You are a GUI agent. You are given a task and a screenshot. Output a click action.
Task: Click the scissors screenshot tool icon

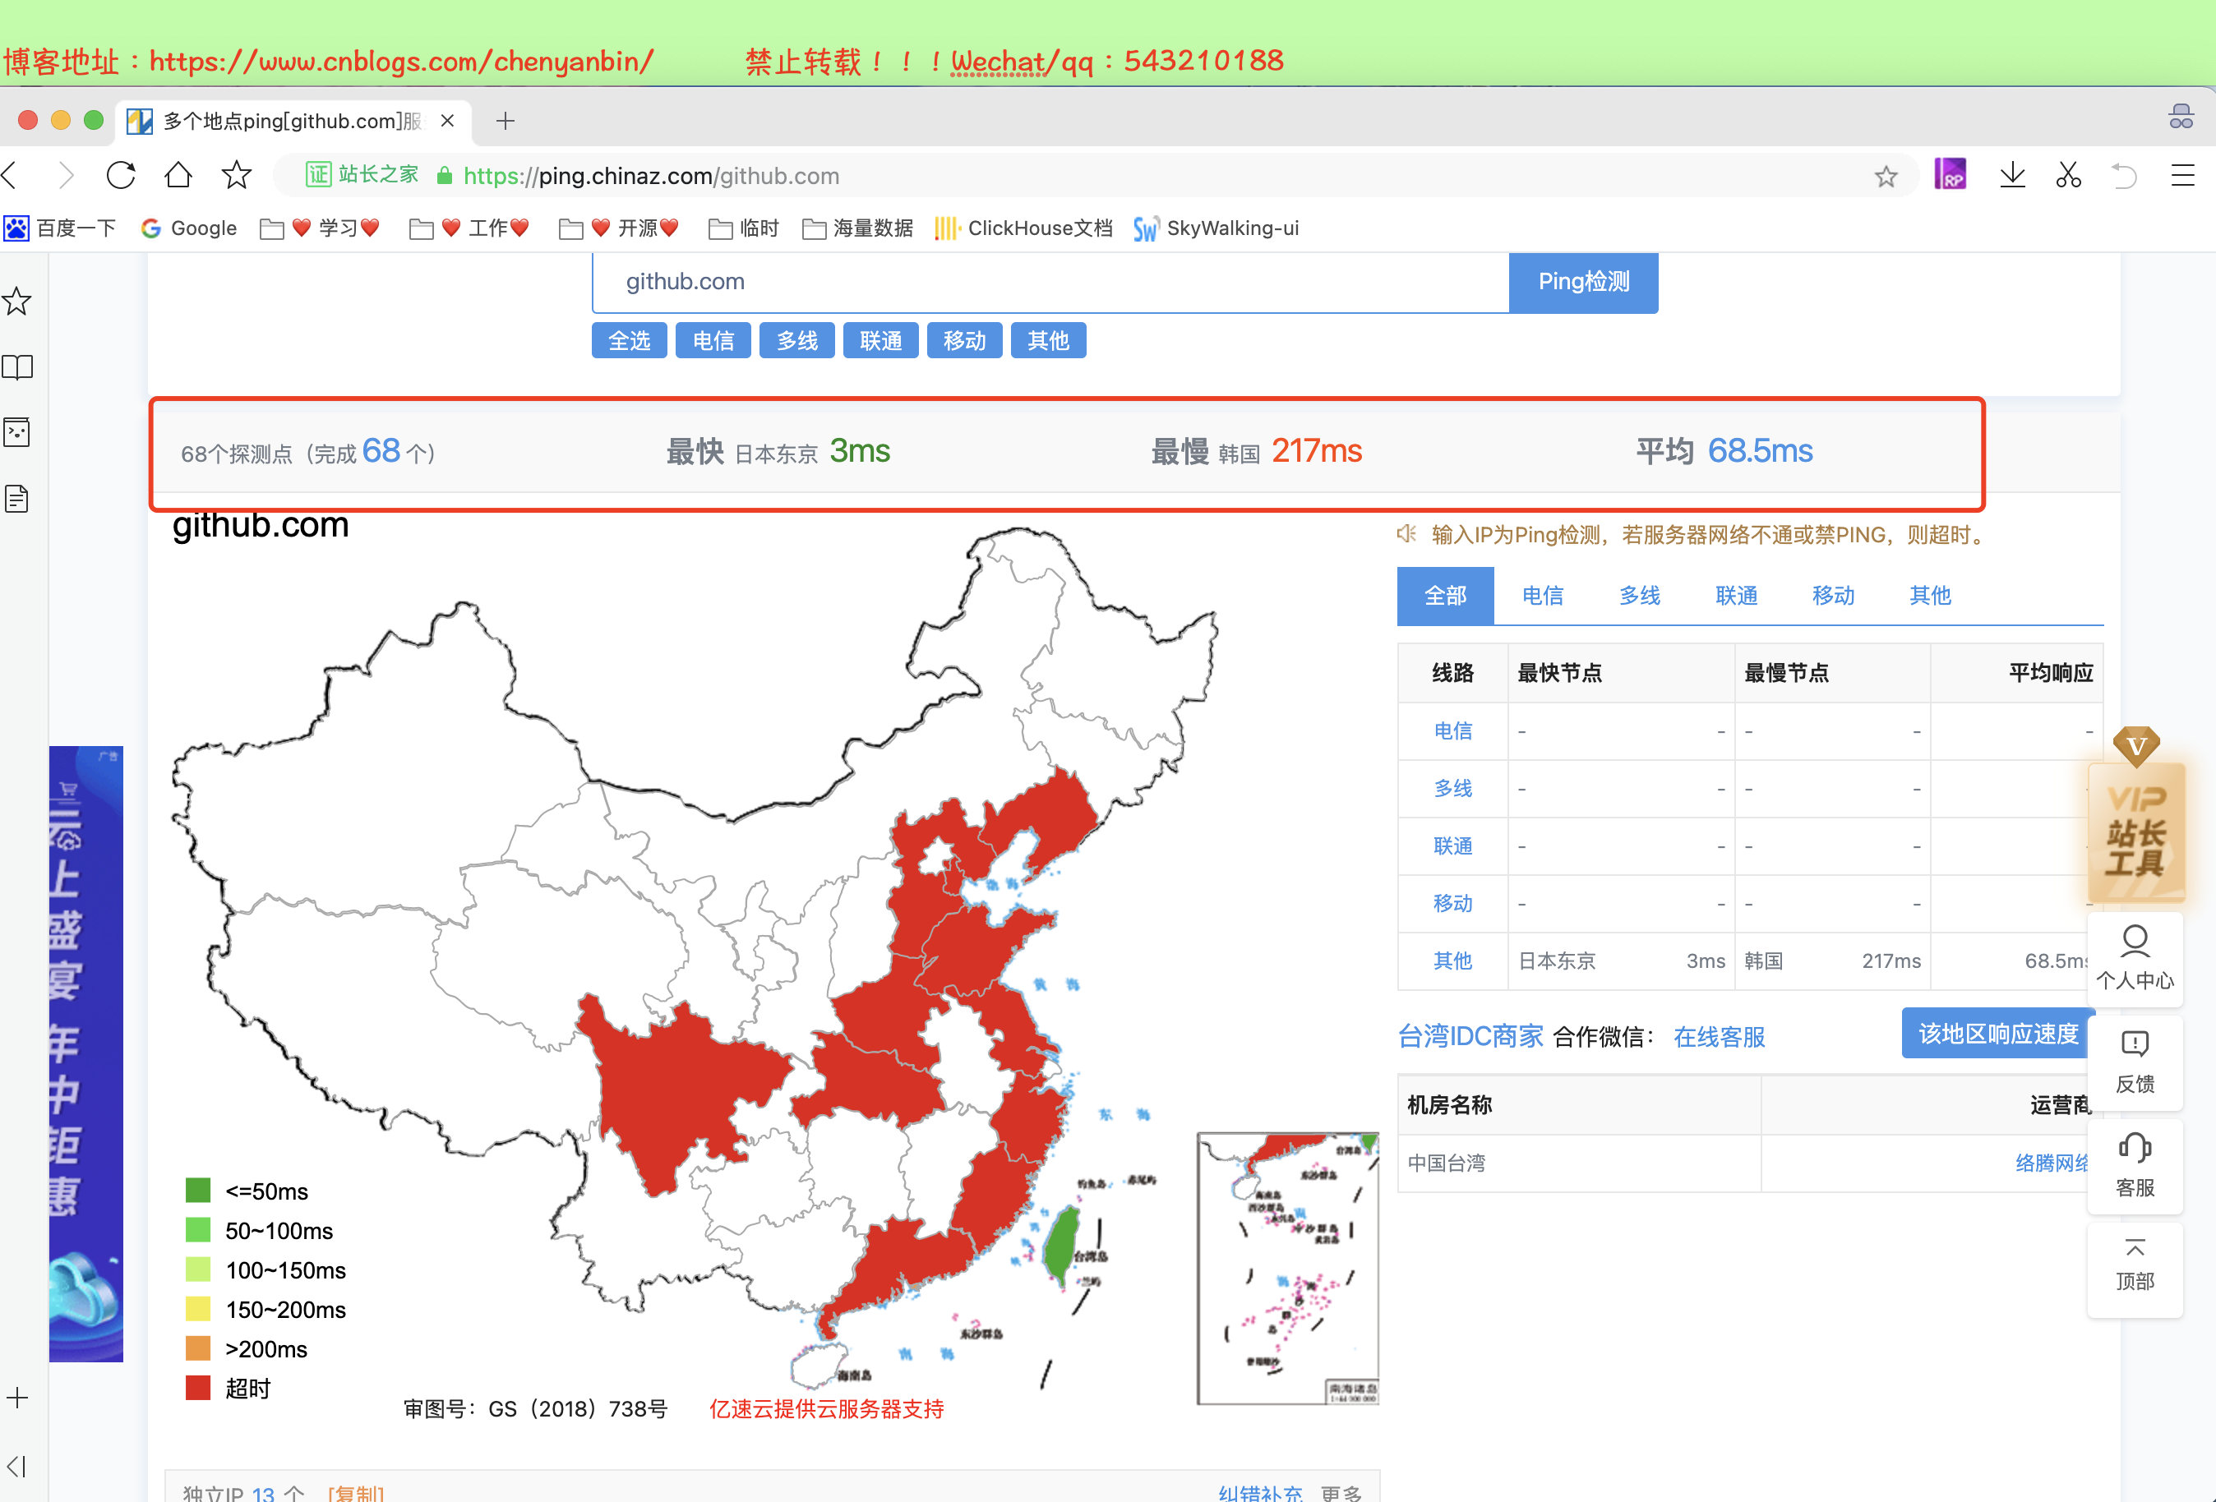coord(2068,175)
